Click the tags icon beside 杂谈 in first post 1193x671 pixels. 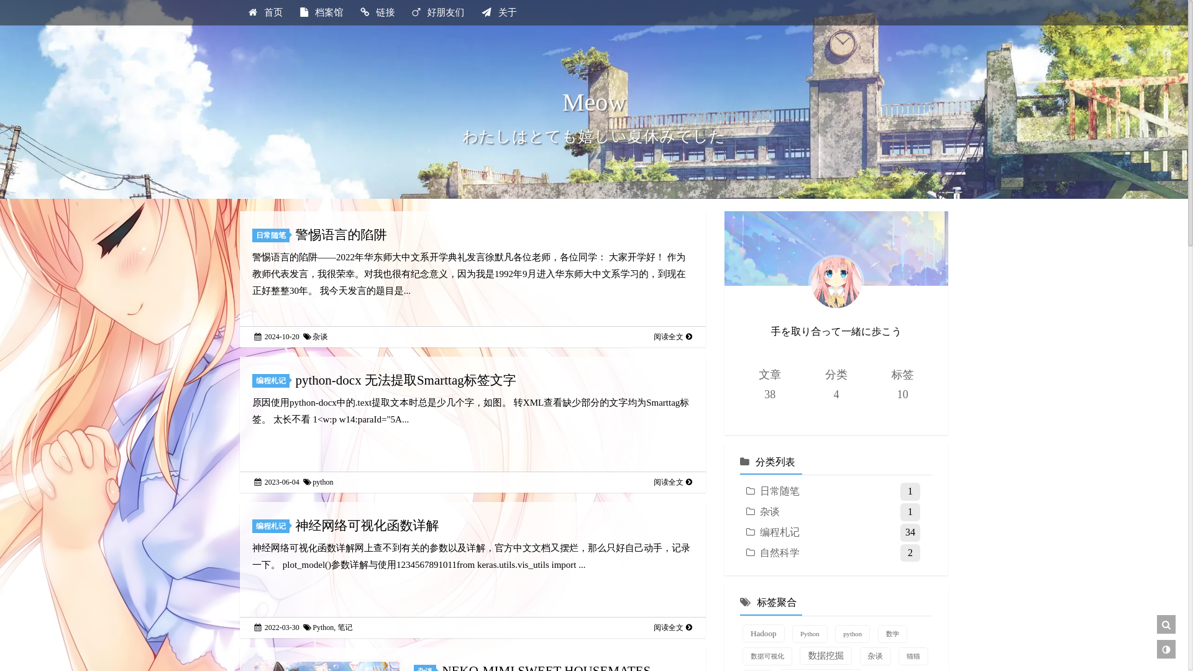pyautogui.click(x=307, y=337)
